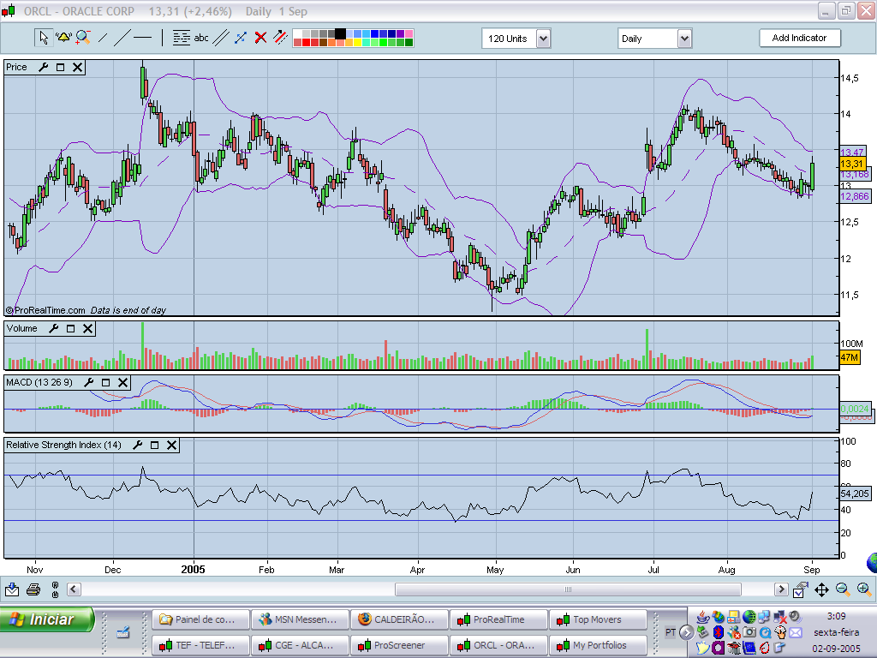
Task: Close the Relative Strength Index panel
Action: pyautogui.click(x=171, y=445)
